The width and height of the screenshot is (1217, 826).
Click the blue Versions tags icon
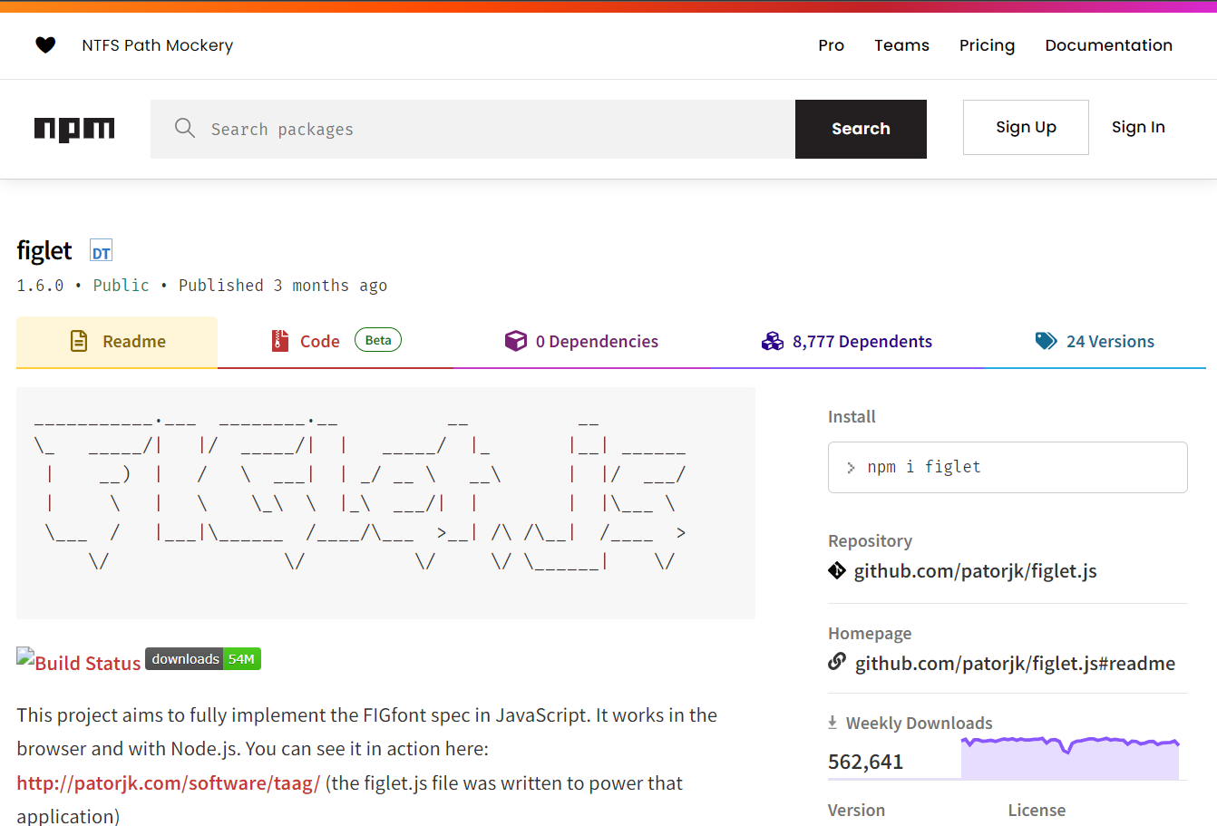(1047, 341)
